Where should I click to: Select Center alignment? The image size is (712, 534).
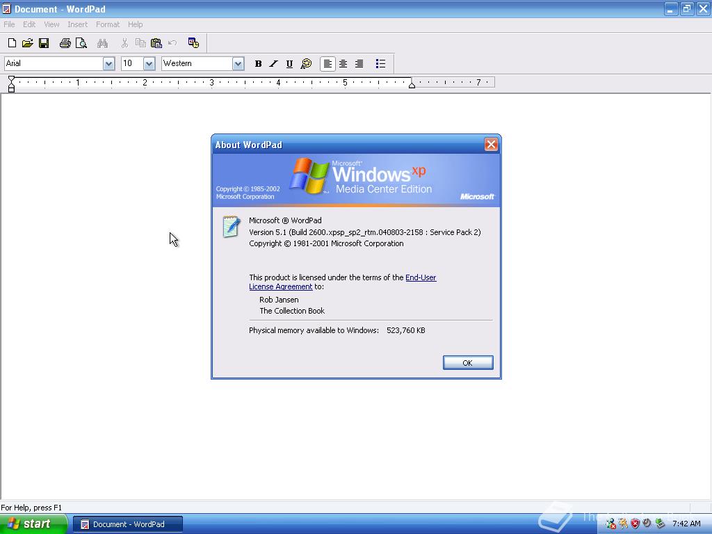tap(343, 63)
